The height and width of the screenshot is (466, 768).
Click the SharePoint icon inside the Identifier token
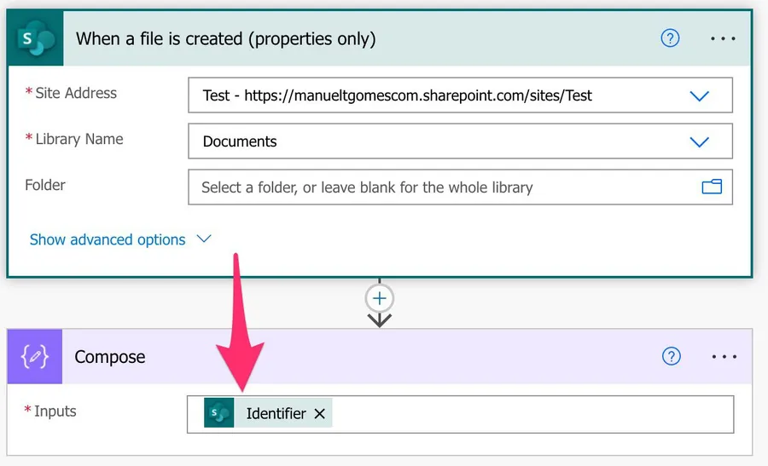[x=219, y=414]
